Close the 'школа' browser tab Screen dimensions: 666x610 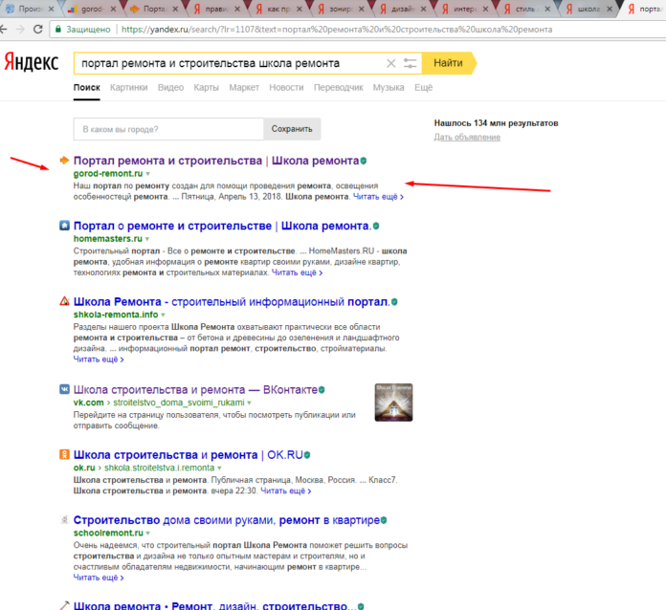tap(610, 9)
